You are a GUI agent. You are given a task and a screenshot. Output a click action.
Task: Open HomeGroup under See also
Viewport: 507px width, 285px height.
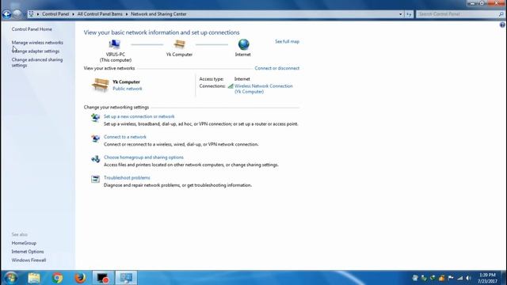pos(24,243)
